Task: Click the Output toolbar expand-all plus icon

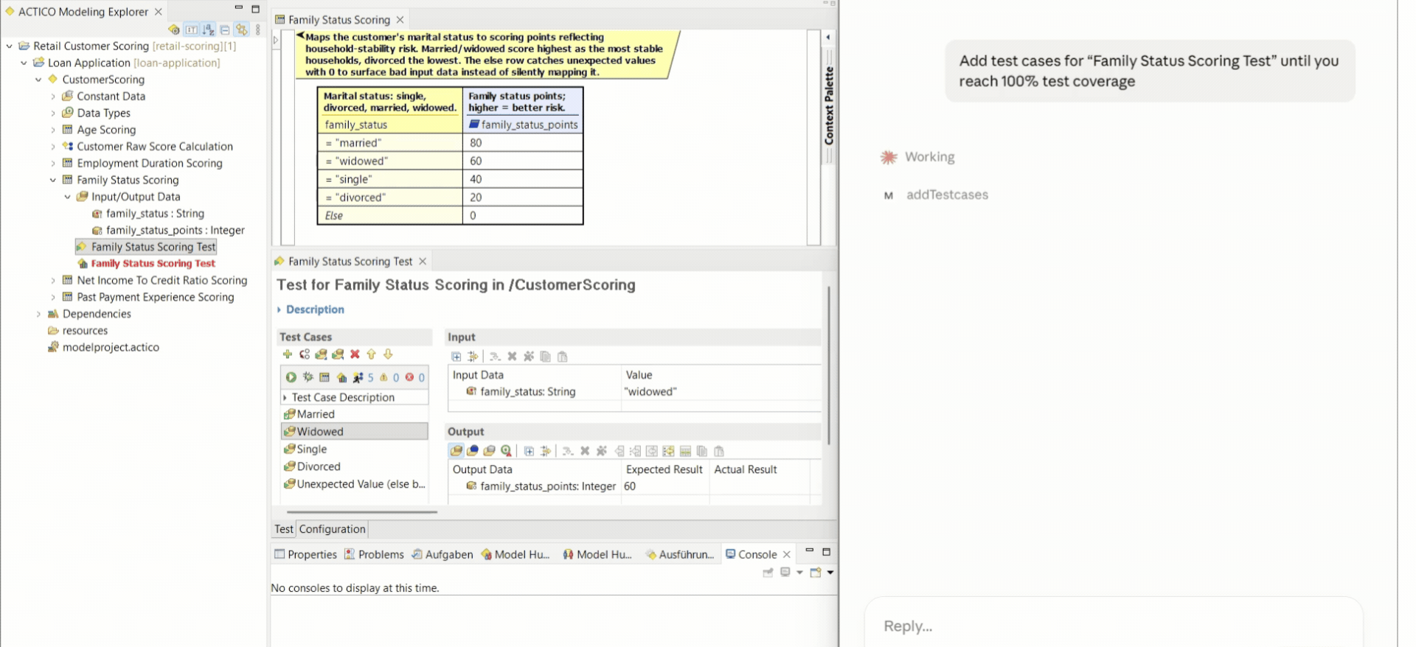Action: (x=529, y=451)
